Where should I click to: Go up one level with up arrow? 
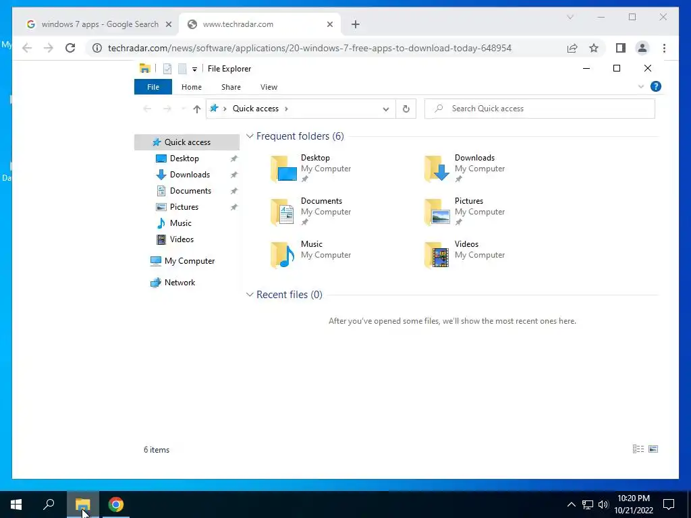196,109
